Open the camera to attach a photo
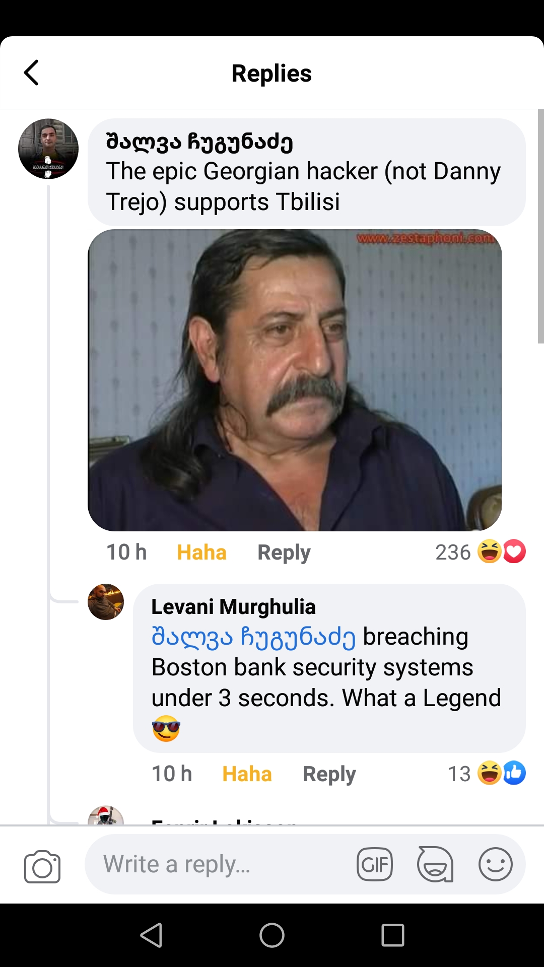 (42, 866)
